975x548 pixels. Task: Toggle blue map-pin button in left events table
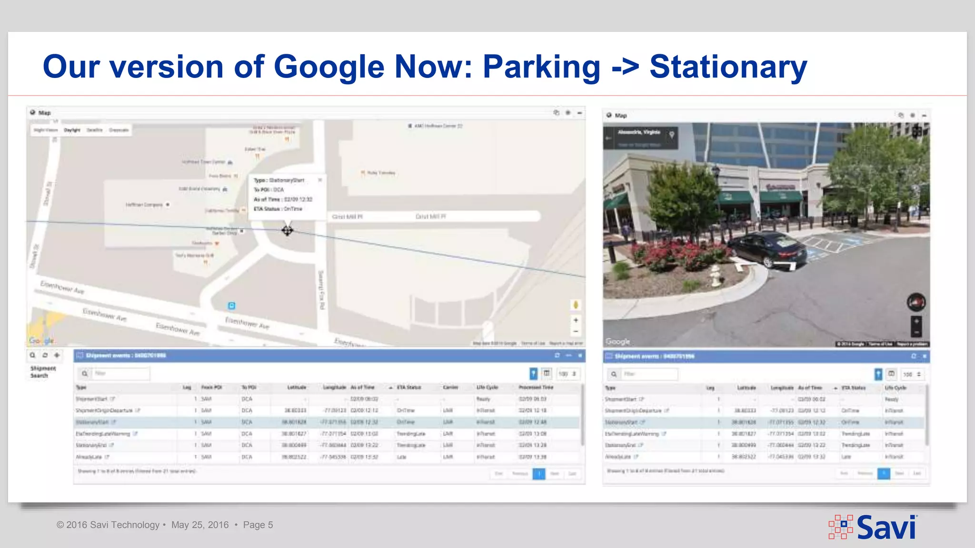coord(534,374)
